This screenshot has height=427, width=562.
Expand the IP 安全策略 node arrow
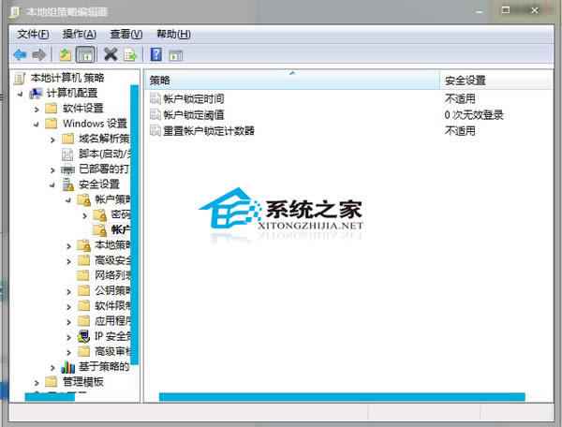[68, 337]
